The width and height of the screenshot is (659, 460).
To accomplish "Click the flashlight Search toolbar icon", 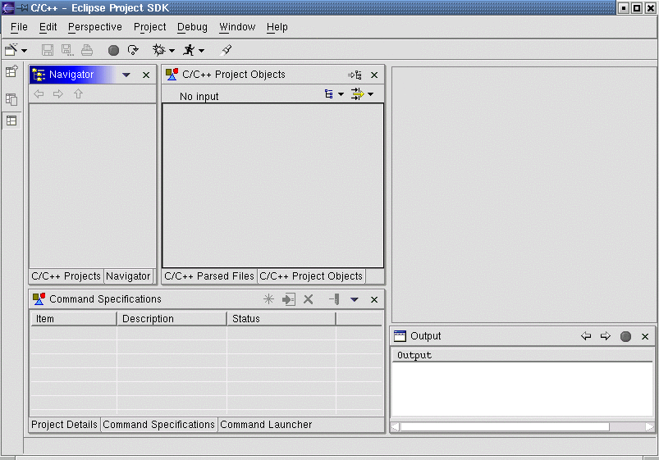I will pos(227,50).
